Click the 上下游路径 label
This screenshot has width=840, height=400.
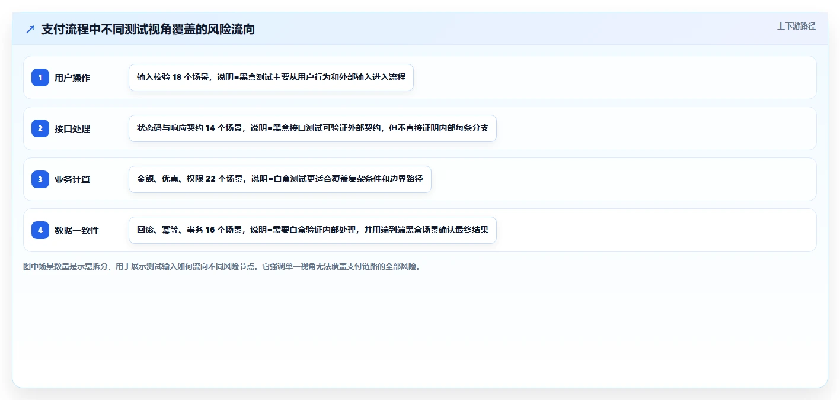tap(796, 26)
